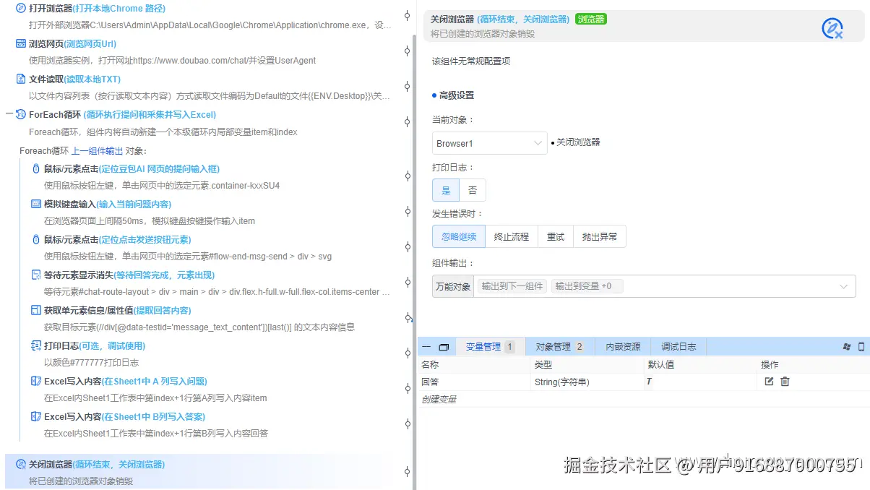This screenshot has width=870, height=490.
Task: Click the keyboard icon of 模拟键盘输入 step
Action: click(x=36, y=204)
